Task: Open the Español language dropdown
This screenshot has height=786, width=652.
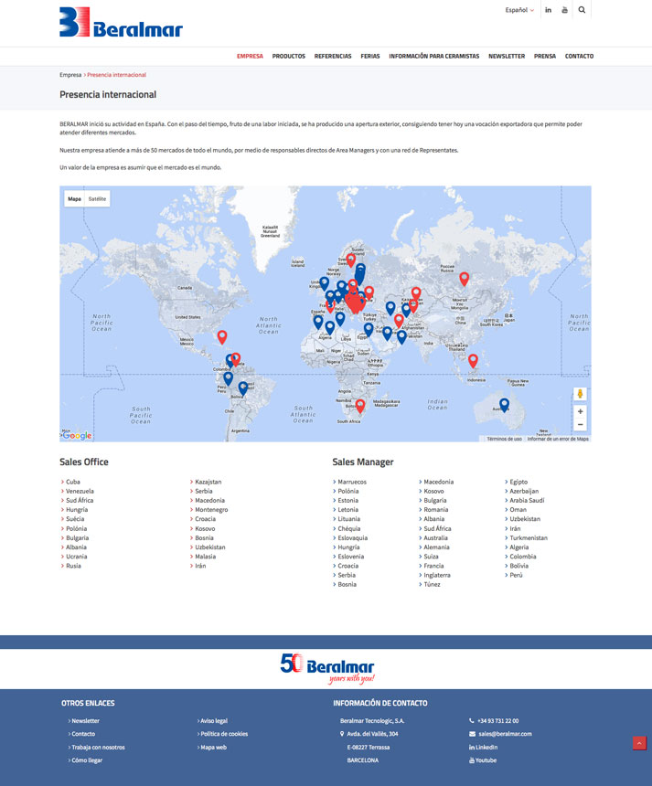Action: coord(519,10)
